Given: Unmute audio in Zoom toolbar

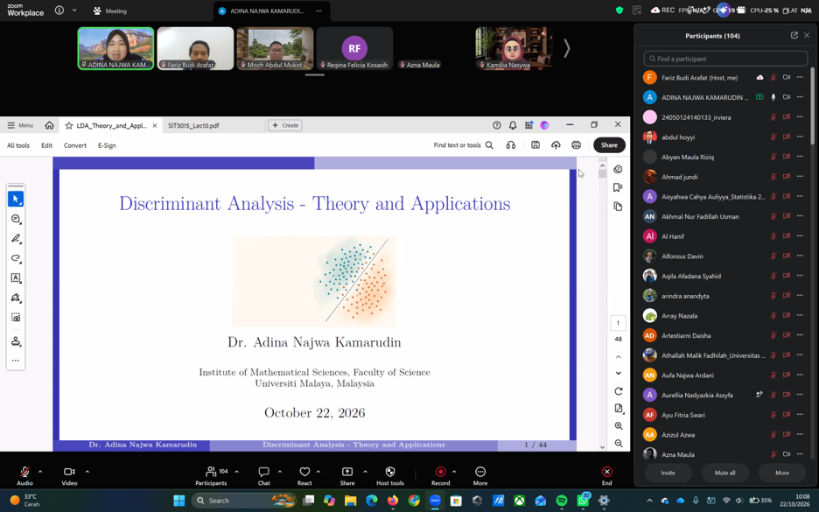Looking at the screenshot, I should 24,475.
